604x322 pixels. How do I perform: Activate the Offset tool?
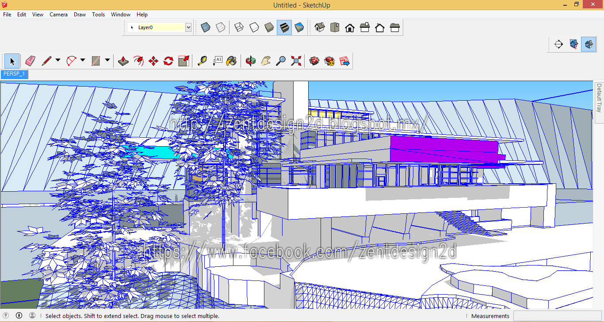[138, 61]
